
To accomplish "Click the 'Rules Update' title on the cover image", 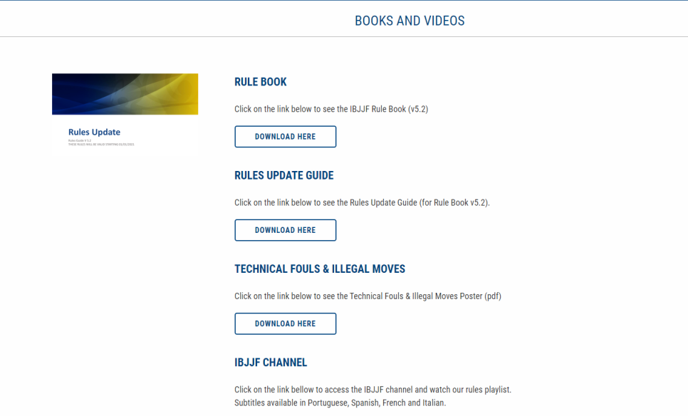I will (94, 132).
